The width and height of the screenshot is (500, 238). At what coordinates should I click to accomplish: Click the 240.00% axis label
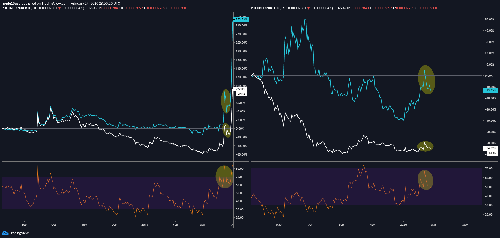point(241,25)
